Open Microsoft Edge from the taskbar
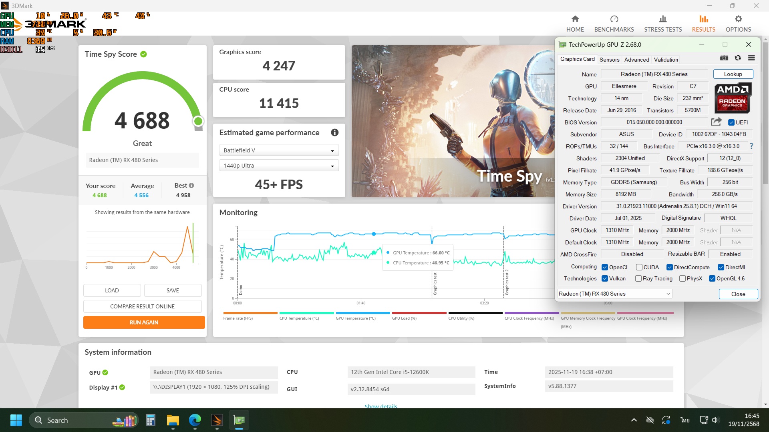769x432 pixels. tap(195, 420)
